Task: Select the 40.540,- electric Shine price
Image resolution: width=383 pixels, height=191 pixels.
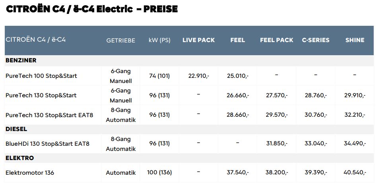Action: tap(355, 173)
